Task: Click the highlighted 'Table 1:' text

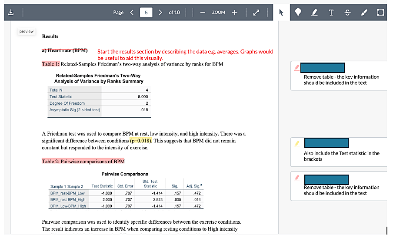Action: (50, 64)
